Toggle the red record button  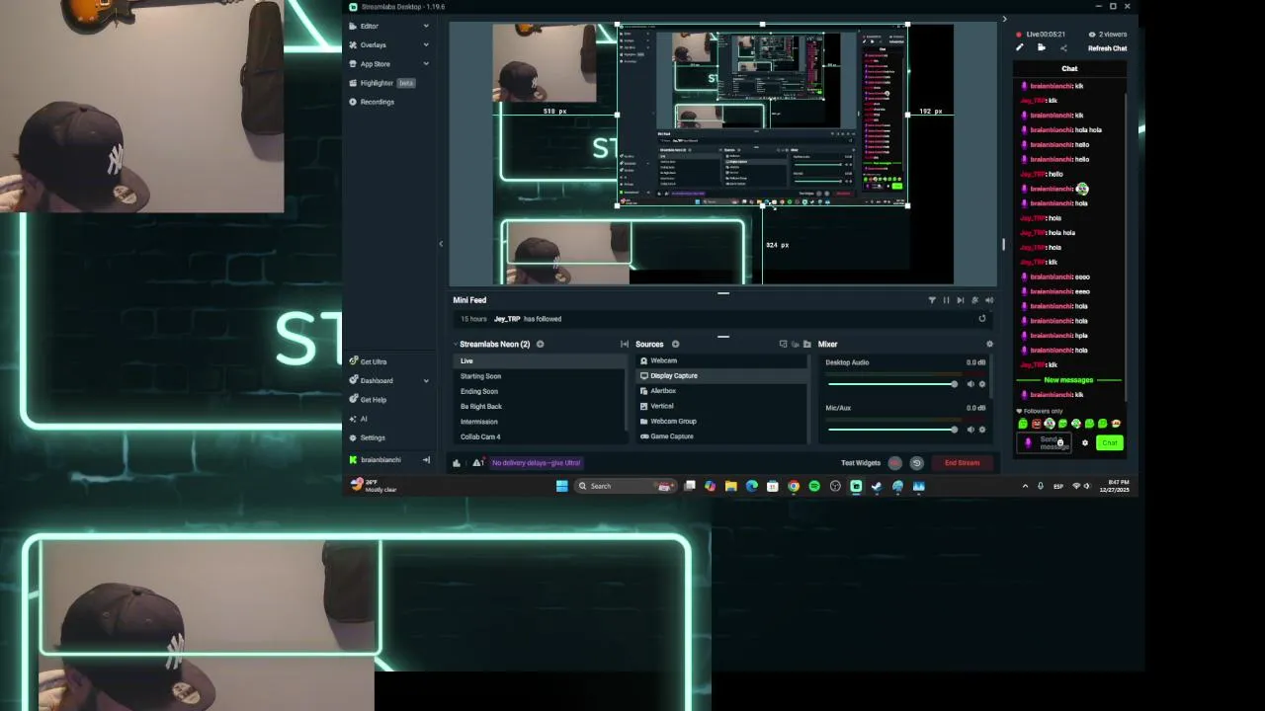tap(895, 463)
